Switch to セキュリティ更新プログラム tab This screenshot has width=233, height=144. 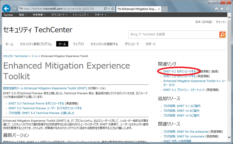(x=36, y=44)
